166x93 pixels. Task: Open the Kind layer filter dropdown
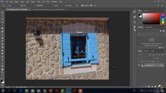pyautogui.click(x=143, y=55)
